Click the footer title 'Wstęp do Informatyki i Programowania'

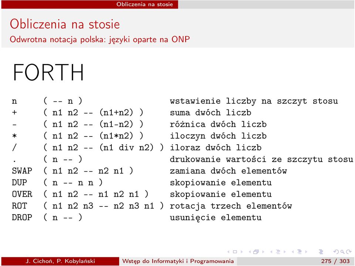click(178, 261)
